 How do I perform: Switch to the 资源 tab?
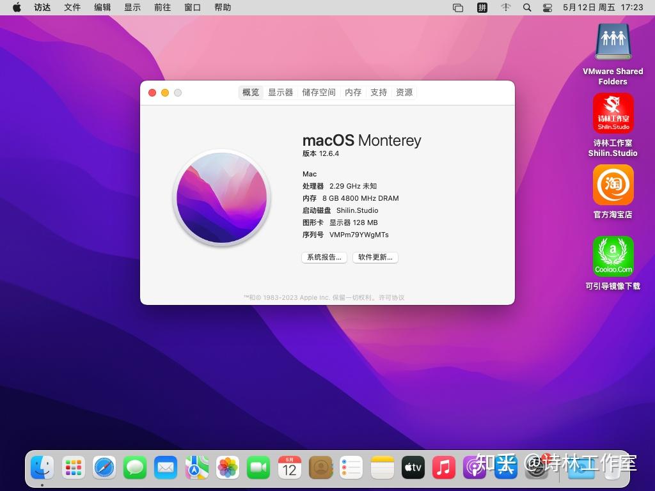404,92
